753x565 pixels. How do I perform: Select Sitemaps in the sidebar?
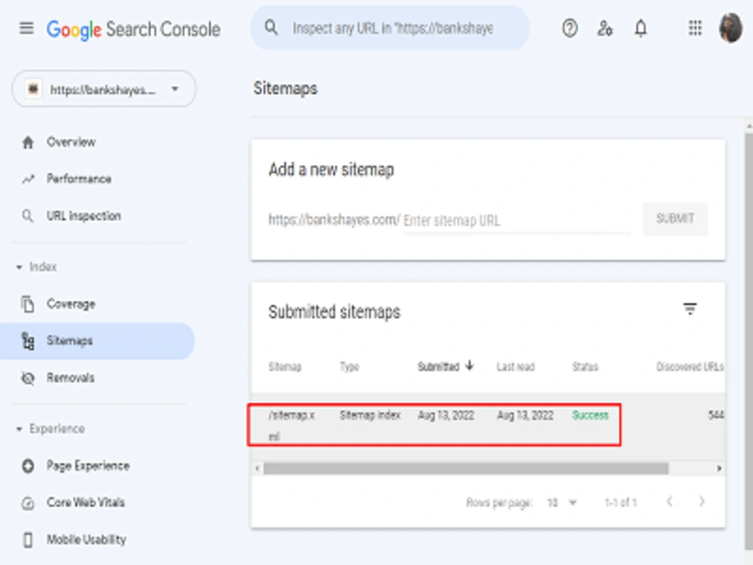point(97,341)
